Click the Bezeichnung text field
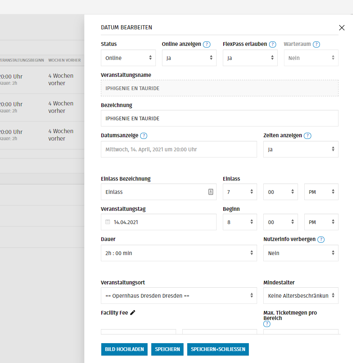Image resolution: width=353 pixels, height=363 pixels. click(219, 118)
